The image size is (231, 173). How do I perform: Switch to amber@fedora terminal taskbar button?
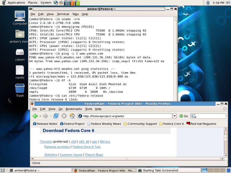click(x=40, y=171)
